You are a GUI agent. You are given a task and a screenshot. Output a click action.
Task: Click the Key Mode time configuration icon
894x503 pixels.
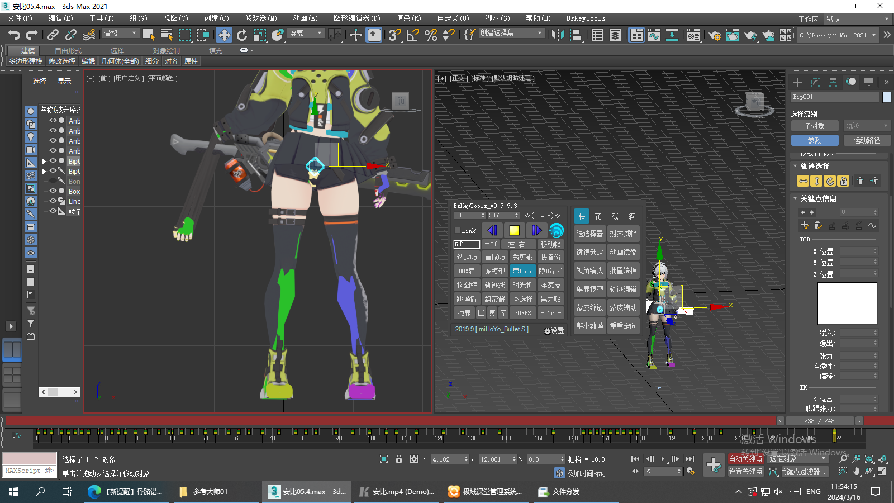691,471
